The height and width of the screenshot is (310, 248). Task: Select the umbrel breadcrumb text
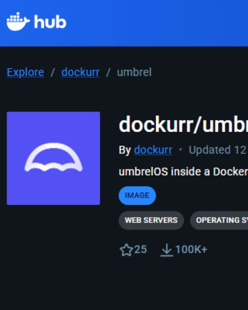click(134, 72)
